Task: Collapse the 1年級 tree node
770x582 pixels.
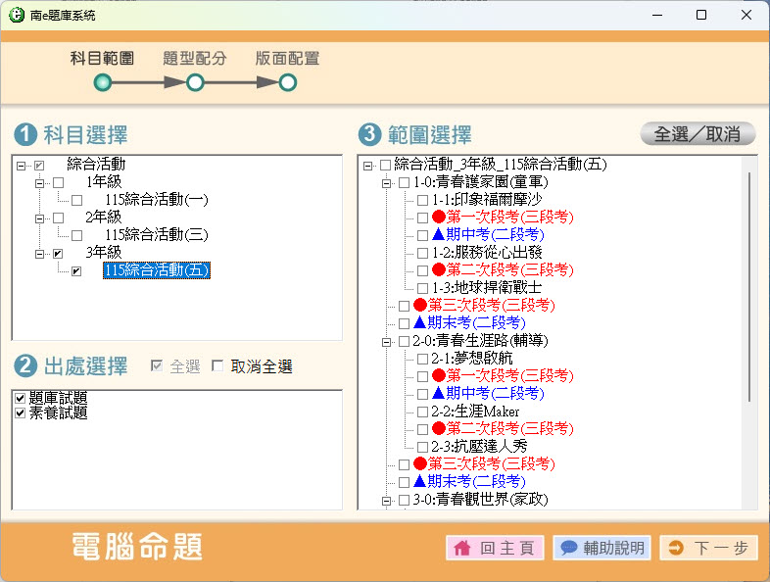Action: coord(39,183)
